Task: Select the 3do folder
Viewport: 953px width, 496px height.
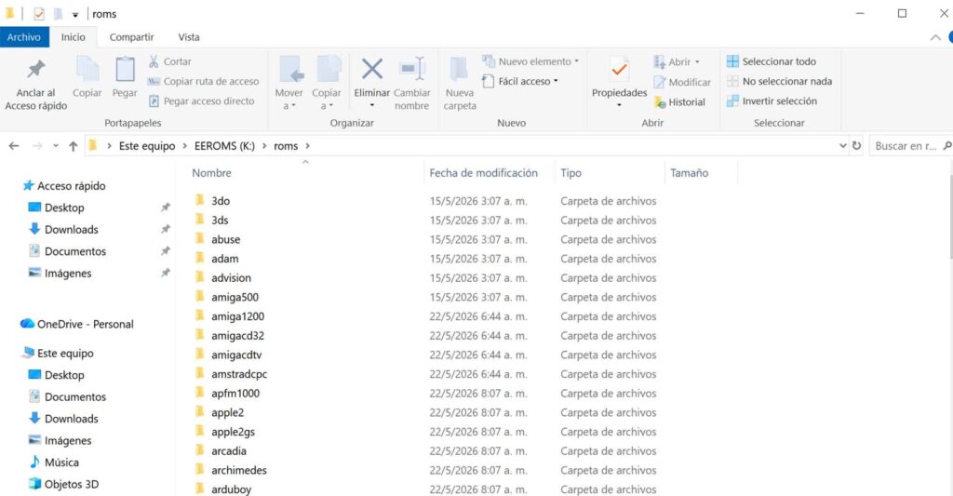Action: [x=220, y=201]
